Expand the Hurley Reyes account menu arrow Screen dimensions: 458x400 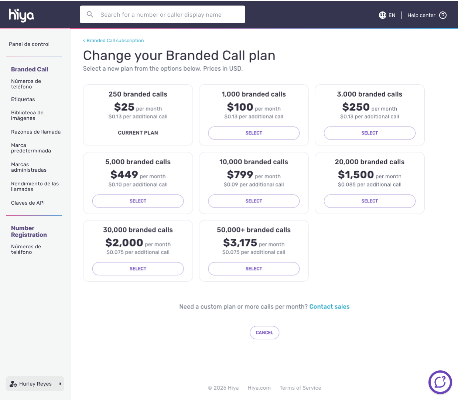tap(60, 384)
